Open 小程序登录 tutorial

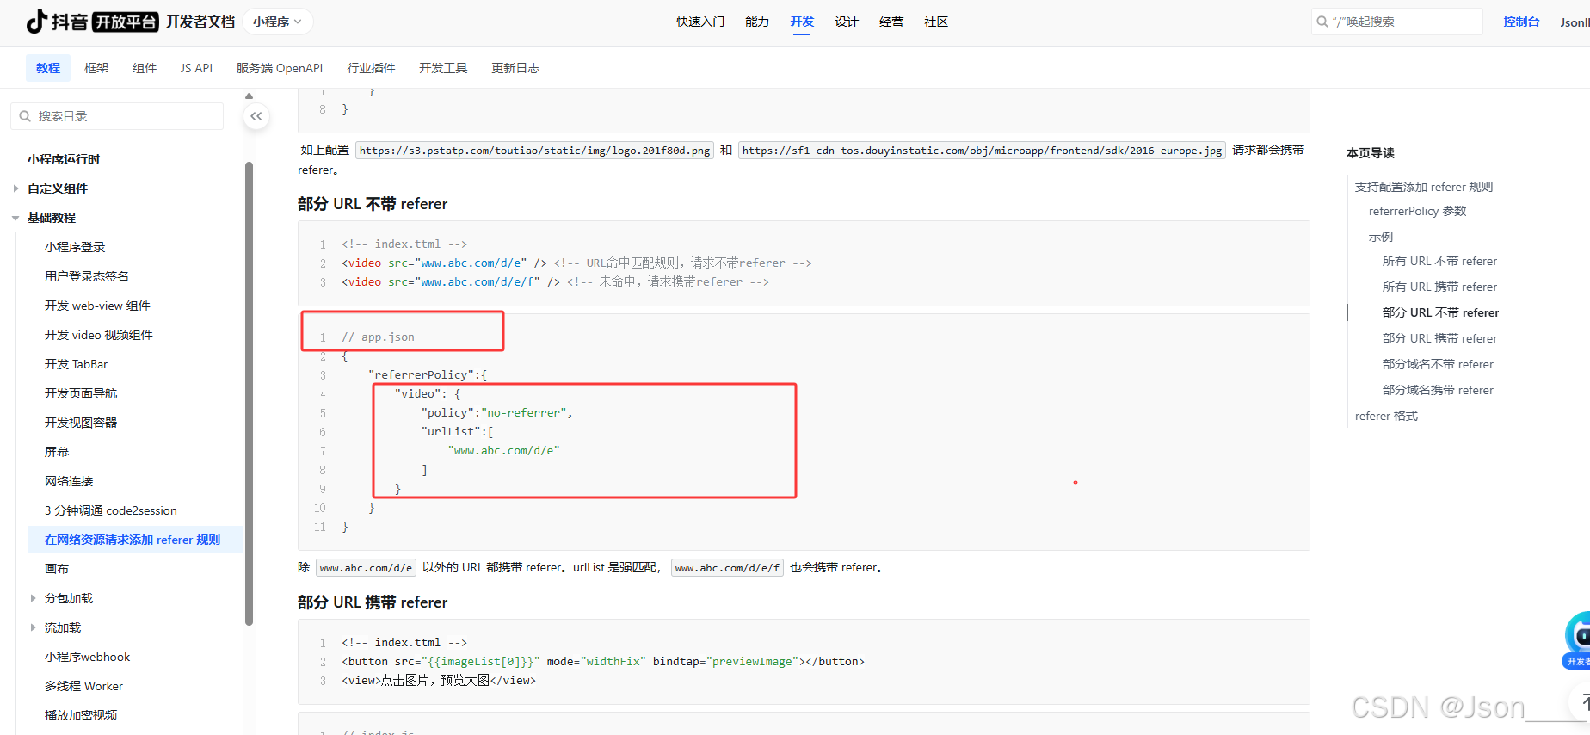75,247
